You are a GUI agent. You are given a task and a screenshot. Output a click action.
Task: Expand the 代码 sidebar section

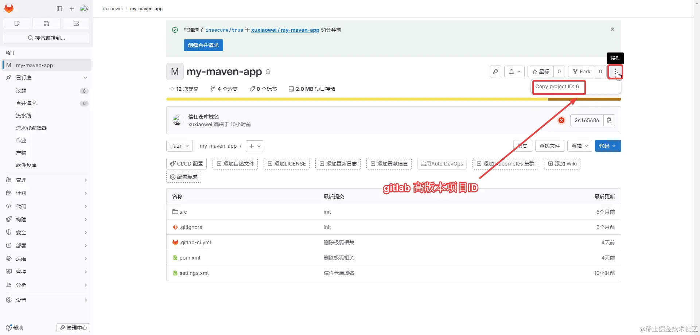(47, 206)
